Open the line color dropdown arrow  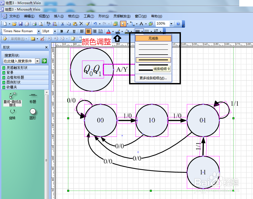point(122,31)
